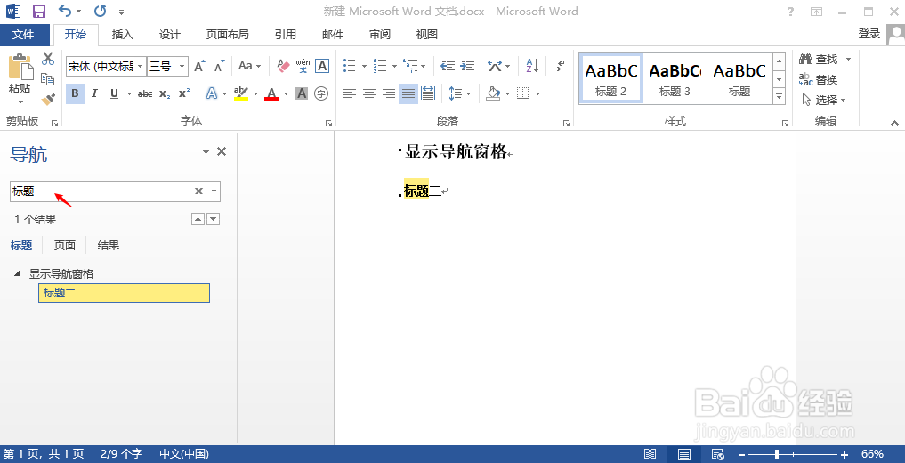905x463 pixels.
Task: Align text to the right
Action: (389, 93)
